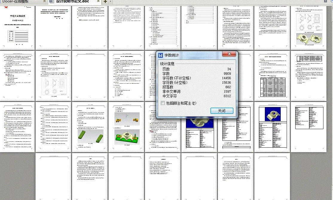Click the 字数 value reading 9909
Viewport: 333px width, 200px height.
(x=226, y=74)
